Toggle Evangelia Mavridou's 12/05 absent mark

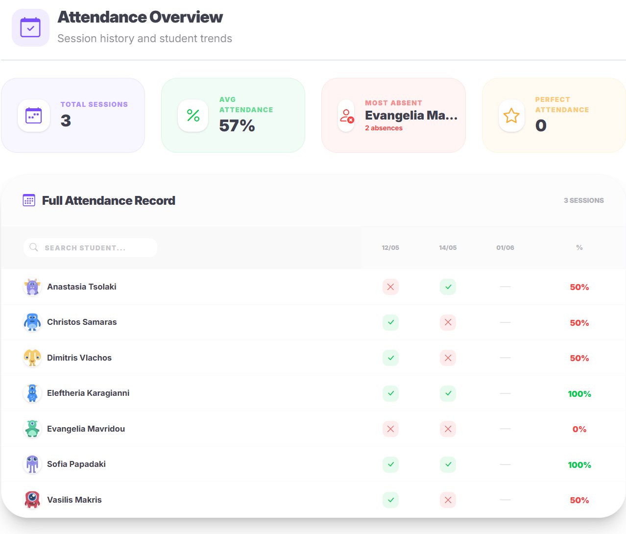click(x=390, y=429)
